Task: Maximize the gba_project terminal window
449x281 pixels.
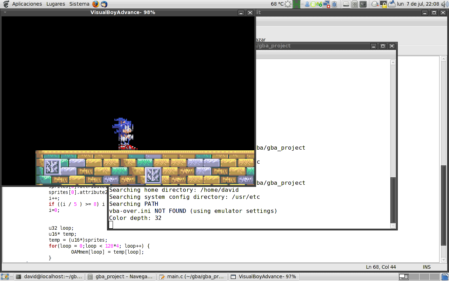Action: 383,46
